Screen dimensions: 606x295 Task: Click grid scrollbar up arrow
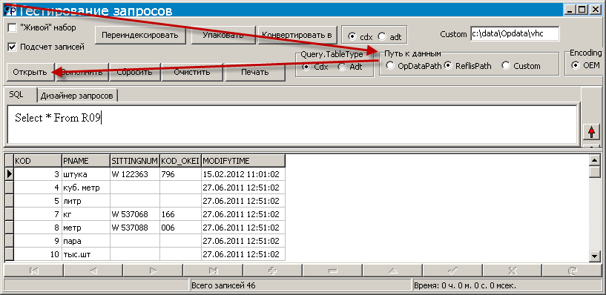[x=594, y=160]
